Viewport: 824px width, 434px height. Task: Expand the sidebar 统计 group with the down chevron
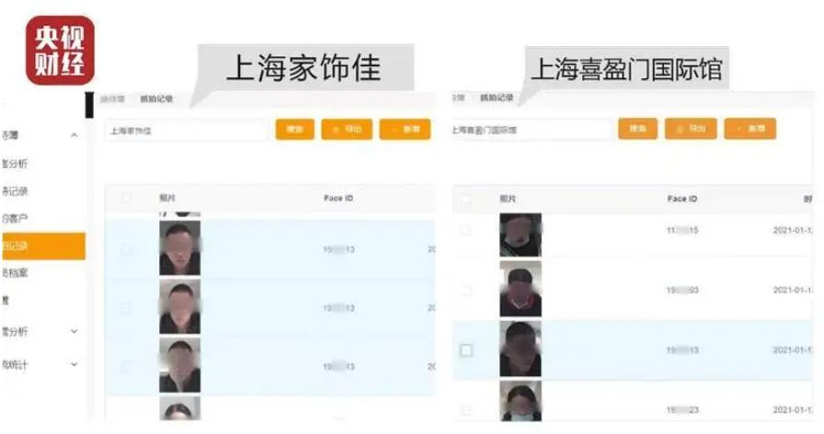pyautogui.click(x=74, y=363)
